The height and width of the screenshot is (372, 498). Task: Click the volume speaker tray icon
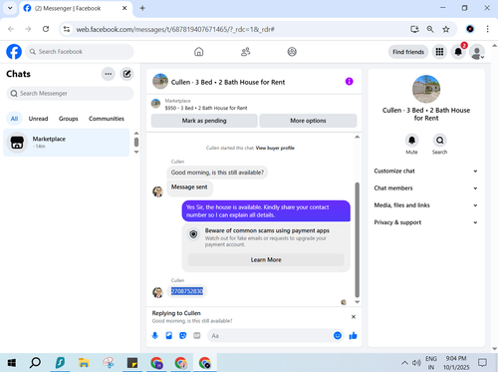[416, 363]
